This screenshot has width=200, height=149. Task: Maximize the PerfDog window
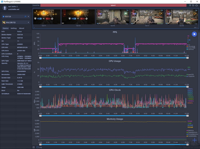[x=191, y=2]
